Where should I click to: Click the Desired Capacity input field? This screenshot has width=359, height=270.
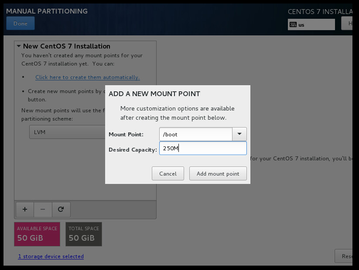tap(203, 148)
